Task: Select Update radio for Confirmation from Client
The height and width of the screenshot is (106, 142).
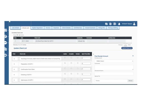Action: 65,68
